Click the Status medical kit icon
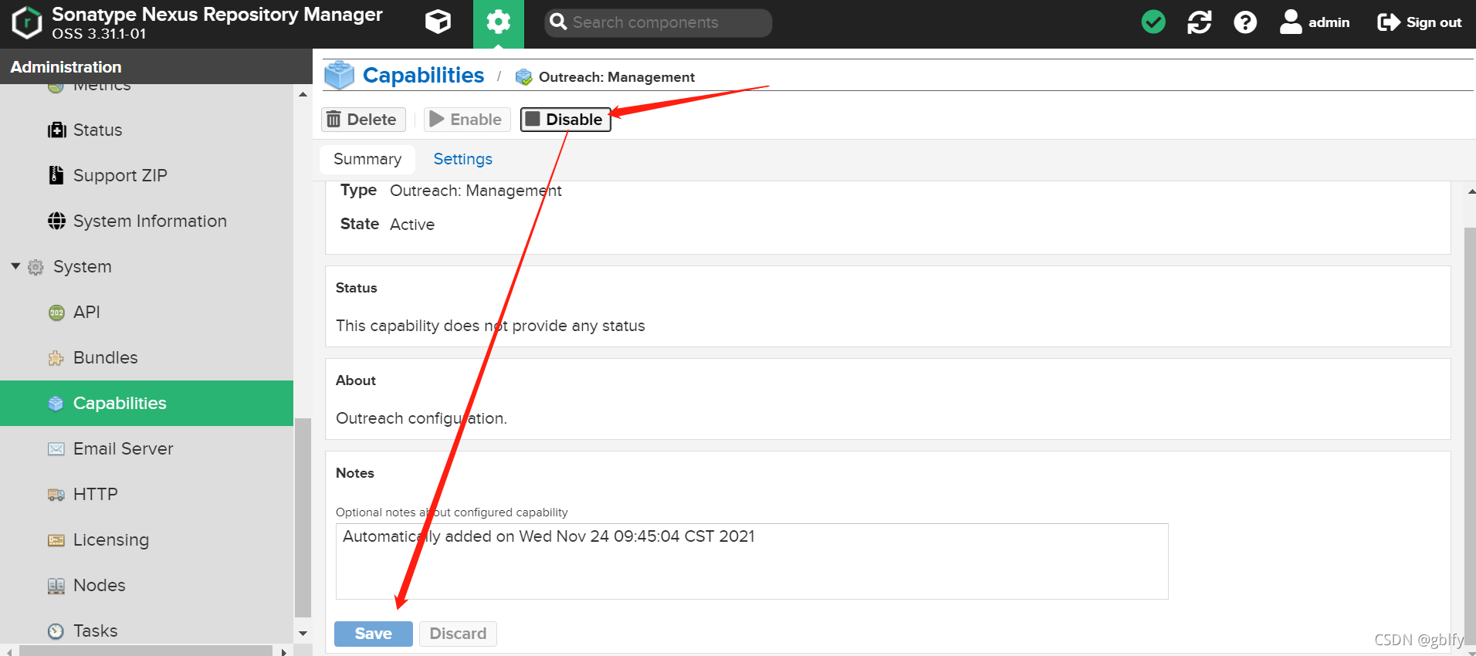 point(56,130)
